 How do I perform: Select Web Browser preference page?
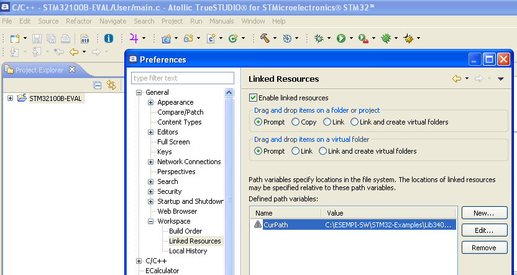tap(177, 211)
